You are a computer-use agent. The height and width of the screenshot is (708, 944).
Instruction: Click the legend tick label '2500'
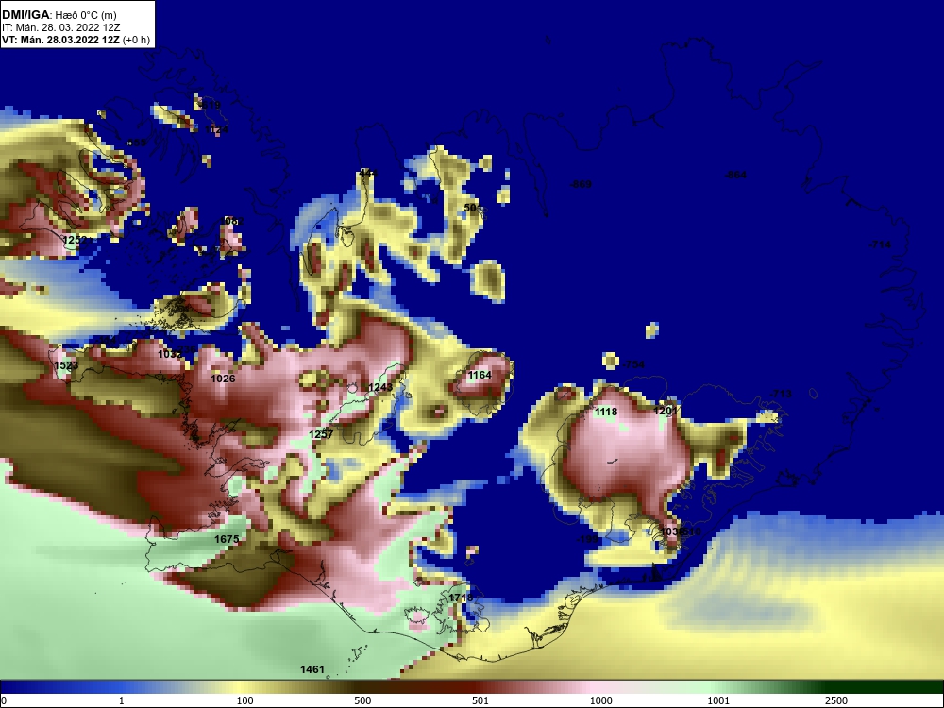point(836,700)
